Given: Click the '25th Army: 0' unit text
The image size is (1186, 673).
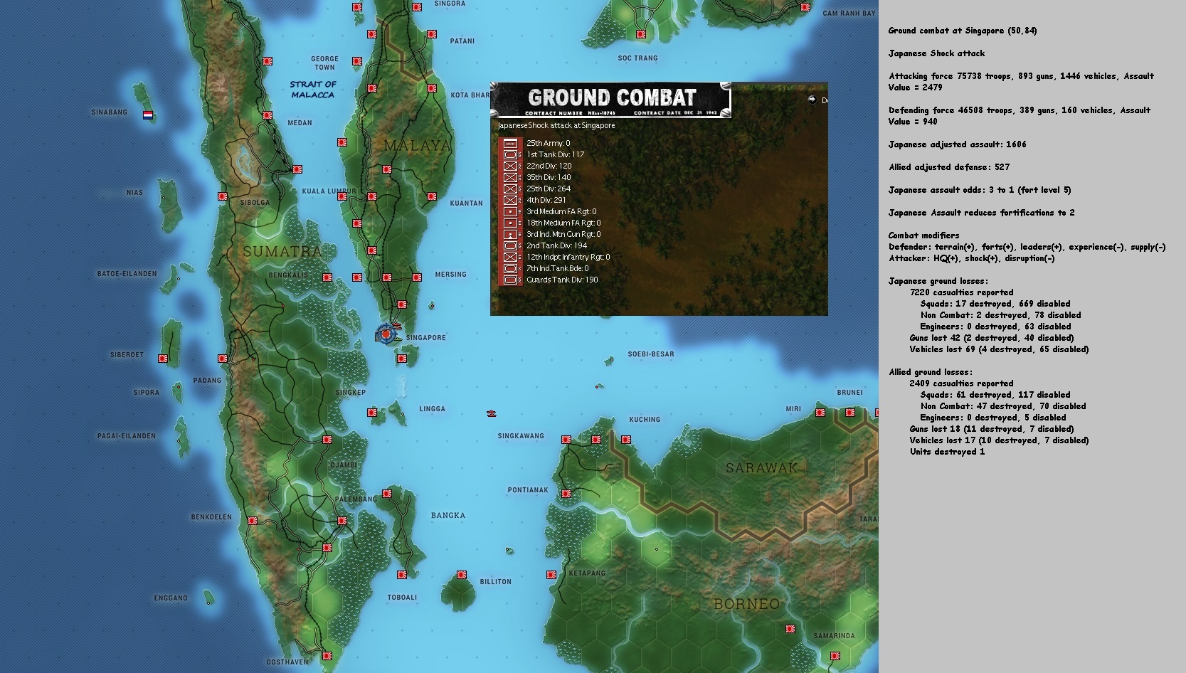Looking at the screenshot, I should point(548,143).
